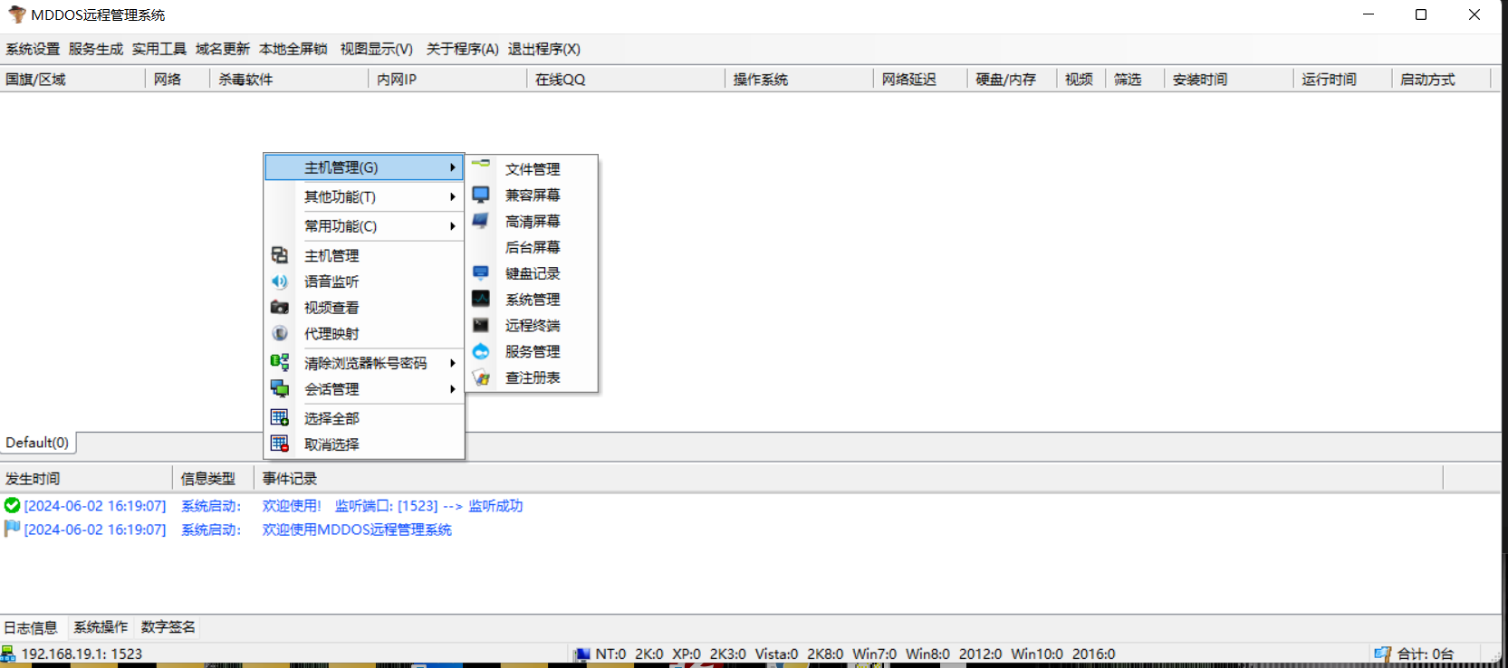Sort by the 在线QQ column header
The height and width of the screenshot is (668, 1508).
(626, 80)
